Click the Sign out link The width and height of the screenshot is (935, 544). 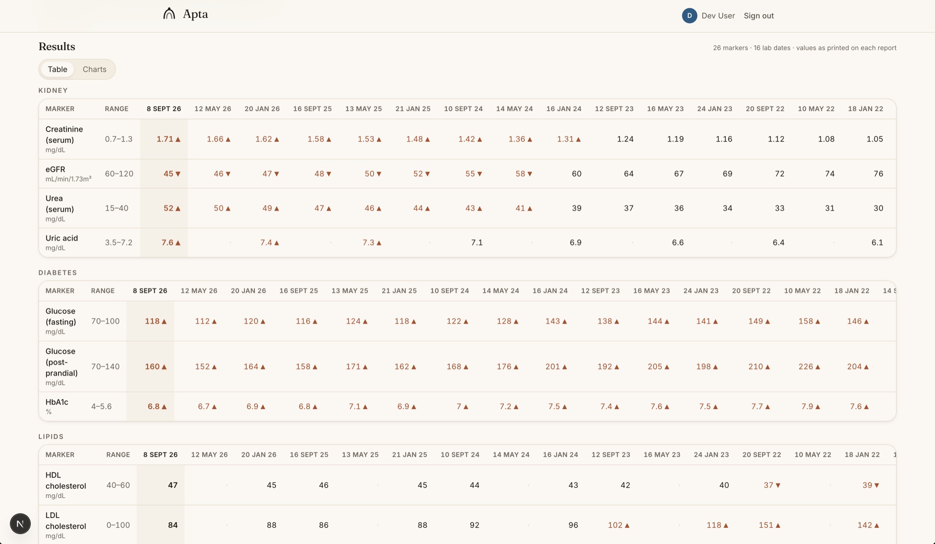[759, 15]
